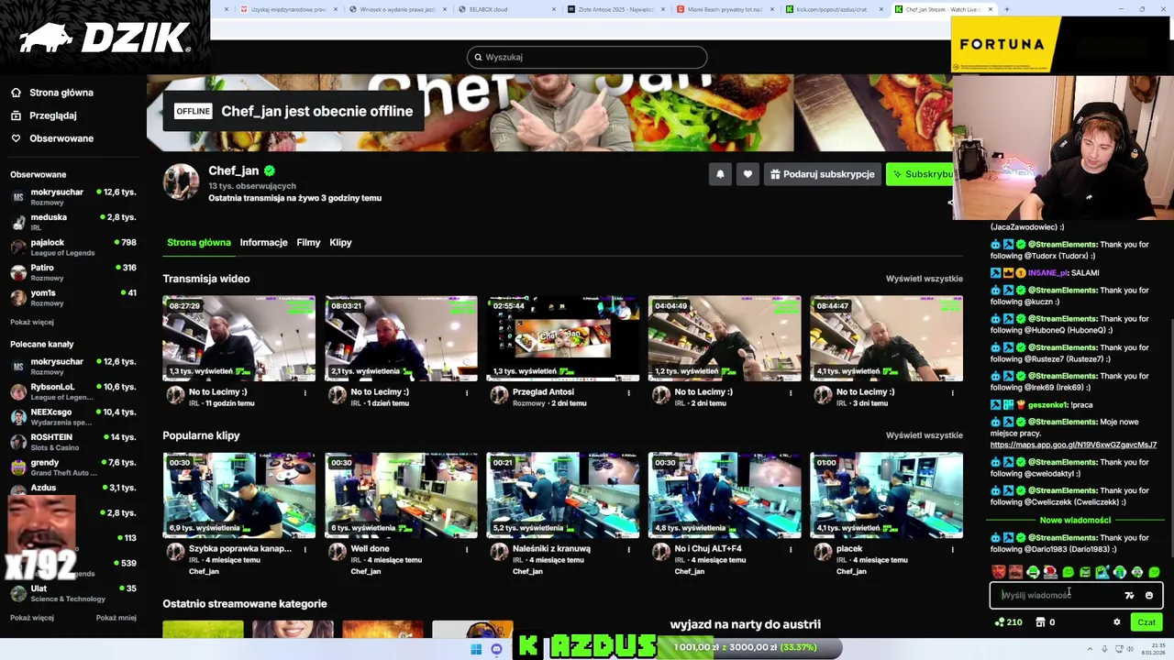
Task: Click the Obserwowane heart icon in the sidebar
Action: pos(16,138)
